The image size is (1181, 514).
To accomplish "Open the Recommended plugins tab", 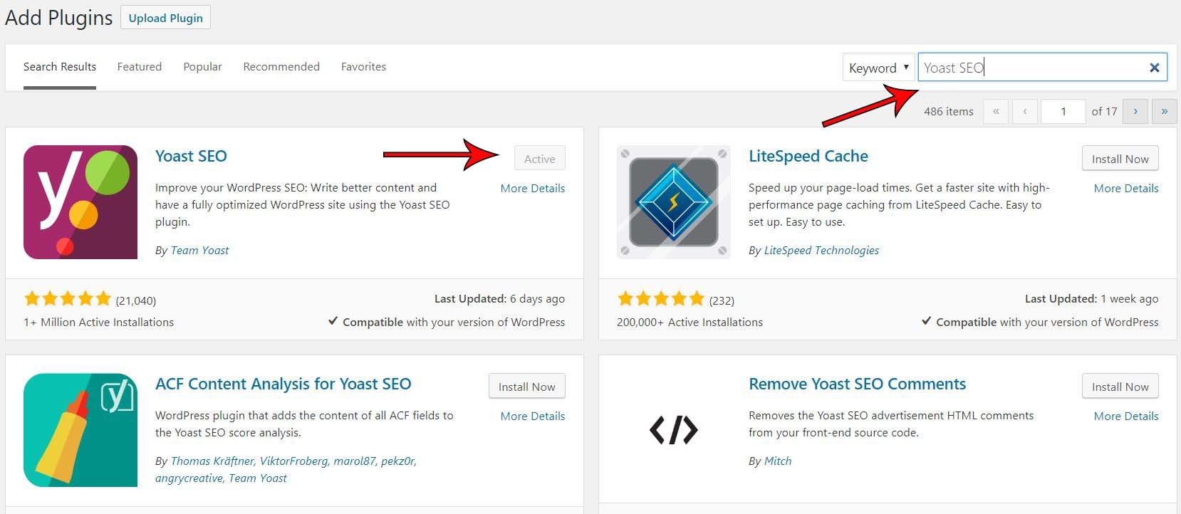I will (x=281, y=67).
